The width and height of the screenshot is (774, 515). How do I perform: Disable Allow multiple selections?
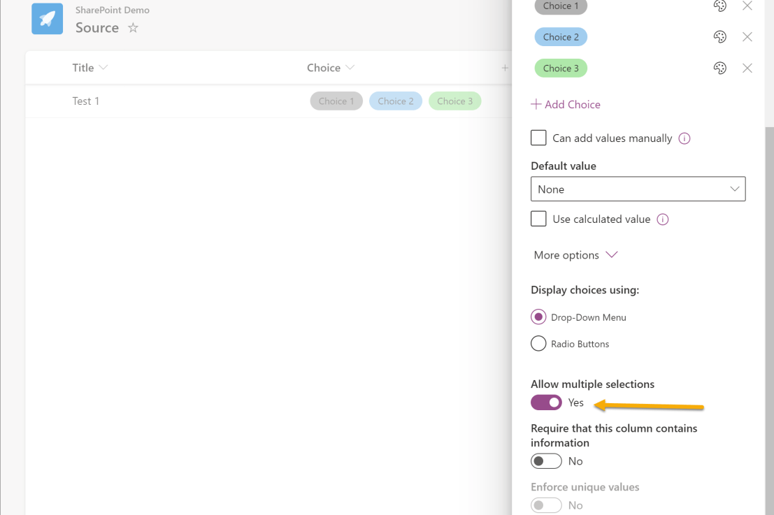pos(546,402)
